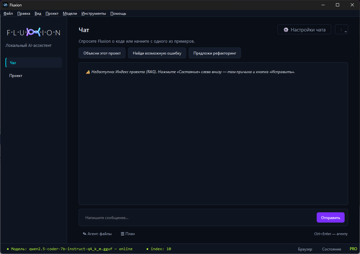Open the Правка menu
Image resolution: width=360 pixels, height=254 pixels.
(24, 13)
